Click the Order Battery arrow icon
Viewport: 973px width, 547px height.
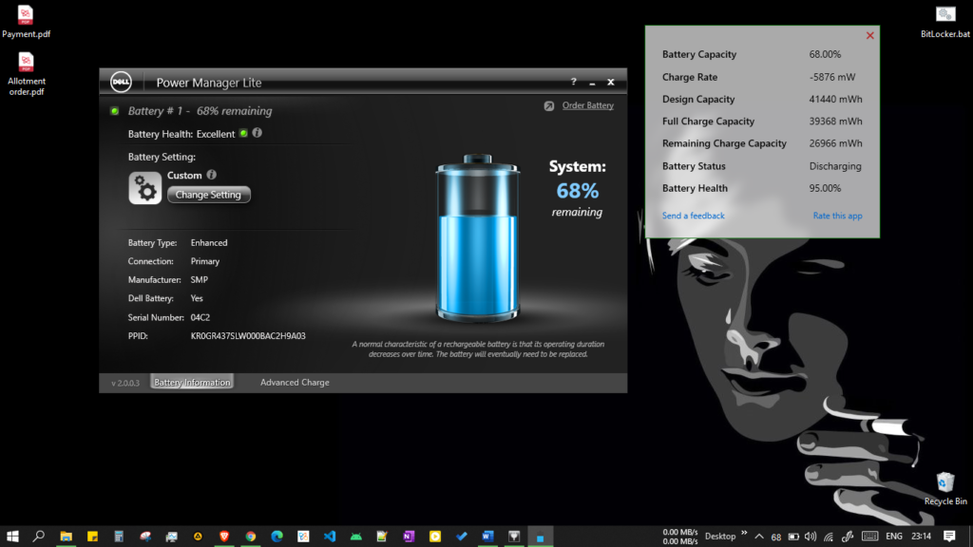click(x=549, y=106)
